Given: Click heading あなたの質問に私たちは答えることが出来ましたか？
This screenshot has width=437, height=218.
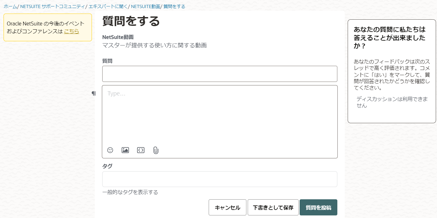Looking at the screenshot, I should click(390, 38).
